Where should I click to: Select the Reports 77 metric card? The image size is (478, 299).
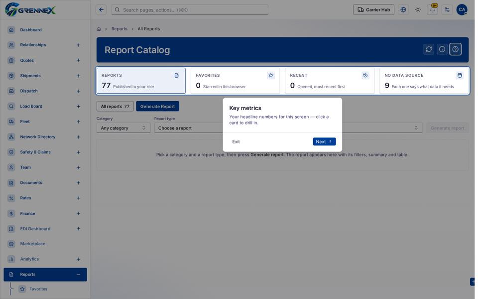click(x=141, y=81)
